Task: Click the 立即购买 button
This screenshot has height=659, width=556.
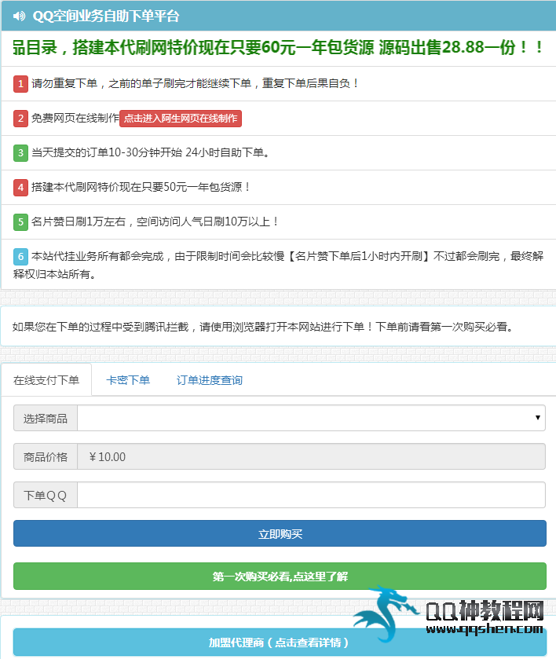Action: point(280,533)
